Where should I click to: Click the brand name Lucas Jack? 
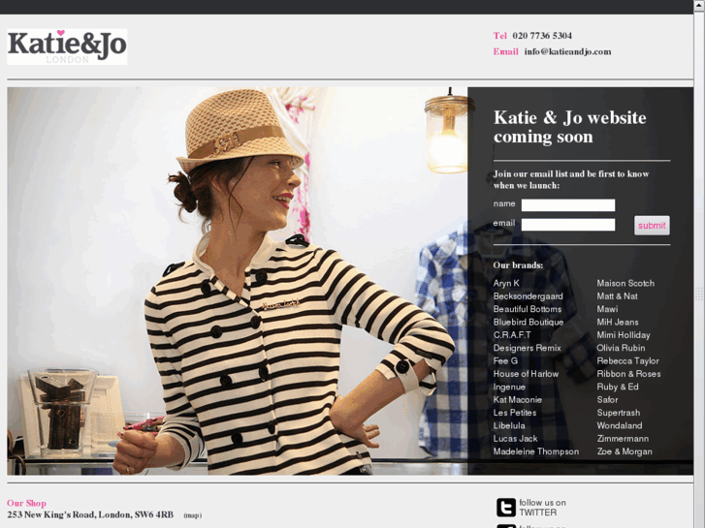coord(515,439)
